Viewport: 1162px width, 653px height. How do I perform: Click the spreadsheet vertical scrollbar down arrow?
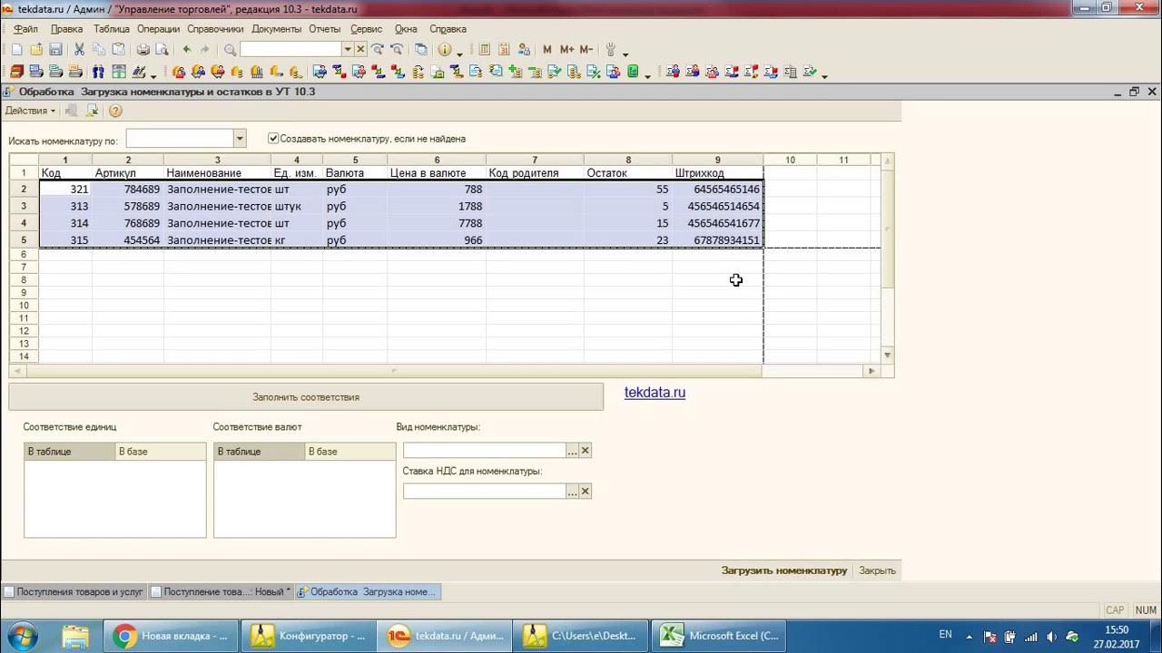coord(888,356)
